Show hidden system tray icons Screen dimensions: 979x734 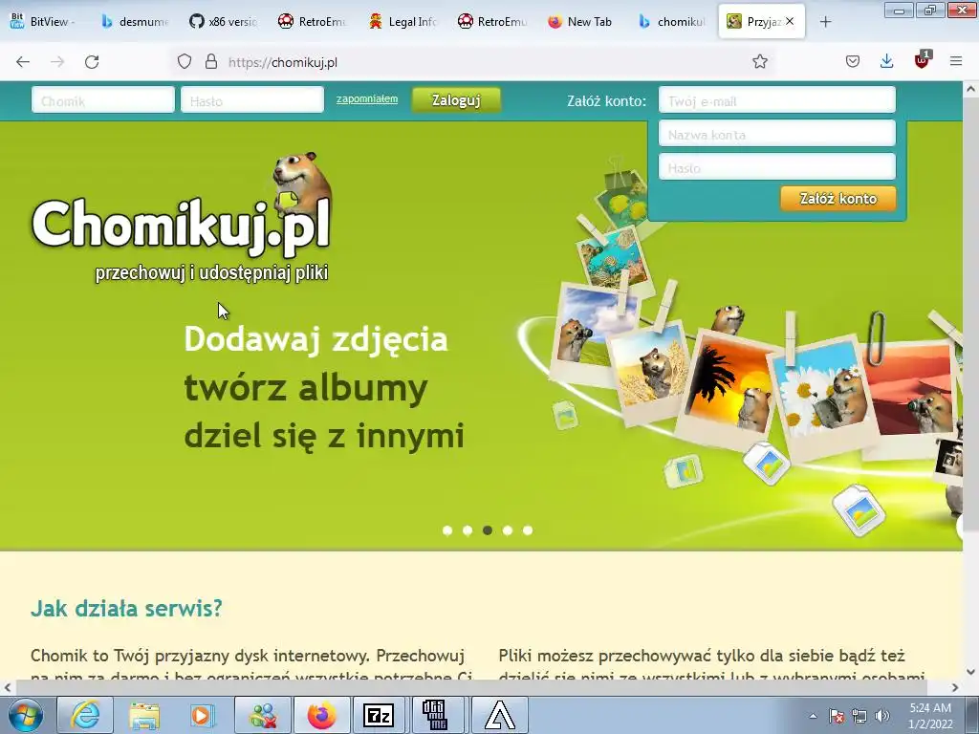813,716
